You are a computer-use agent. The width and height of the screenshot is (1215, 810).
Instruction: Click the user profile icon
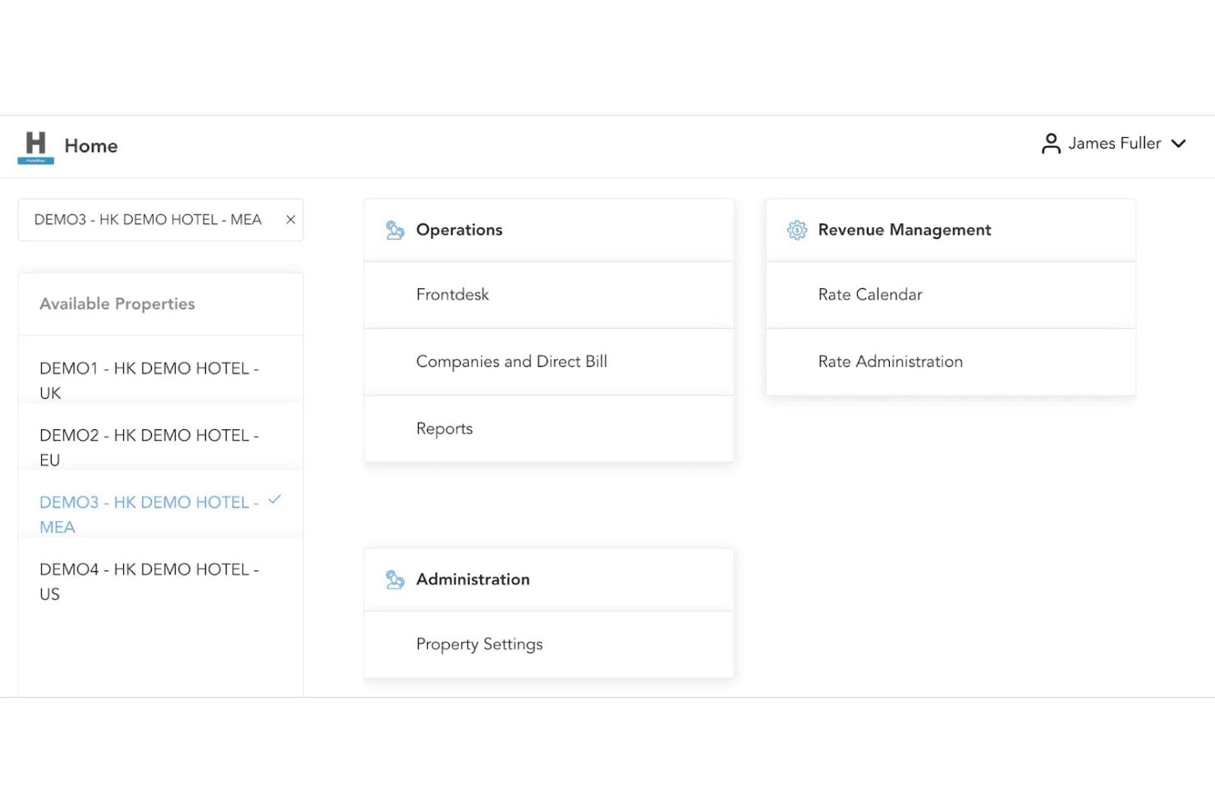coord(1051,144)
